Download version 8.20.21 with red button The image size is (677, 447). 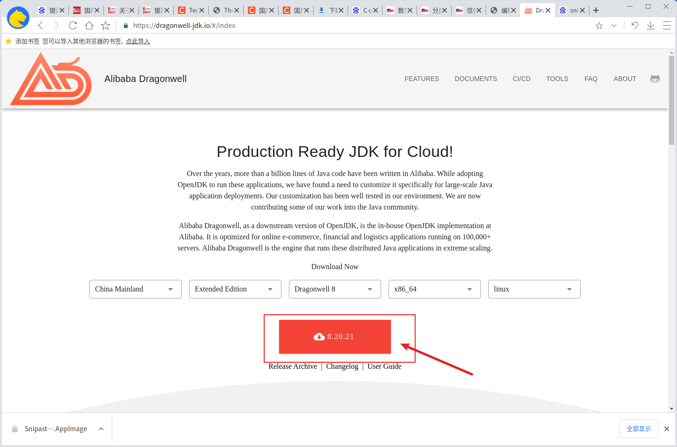point(335,337)
